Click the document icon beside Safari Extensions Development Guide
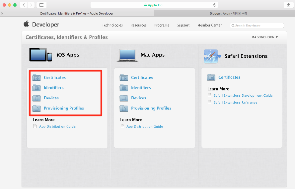The width and height of the screenshot is (295, 189). pos(209,95)
